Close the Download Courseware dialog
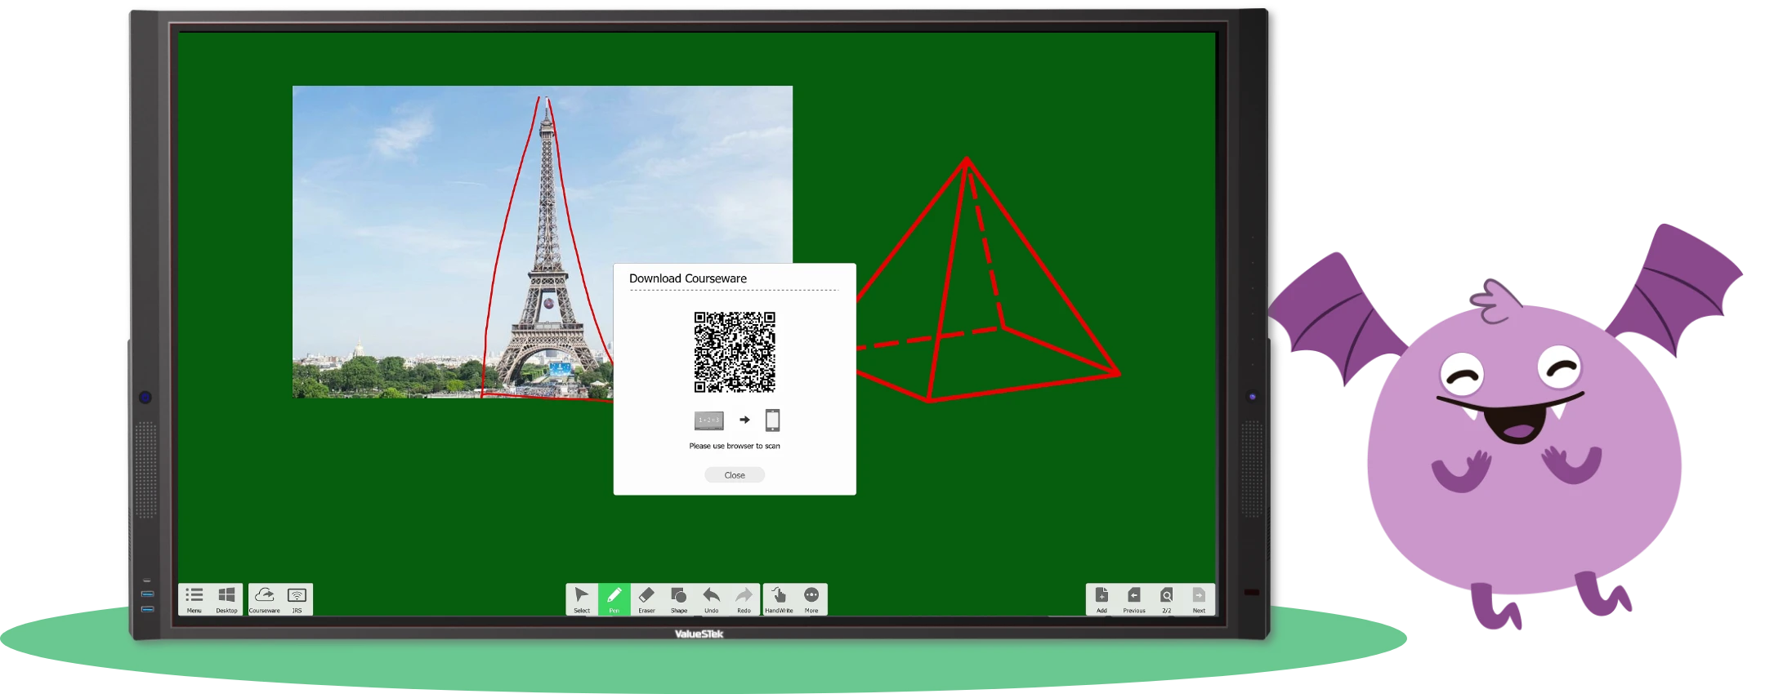 coord(735,475)
